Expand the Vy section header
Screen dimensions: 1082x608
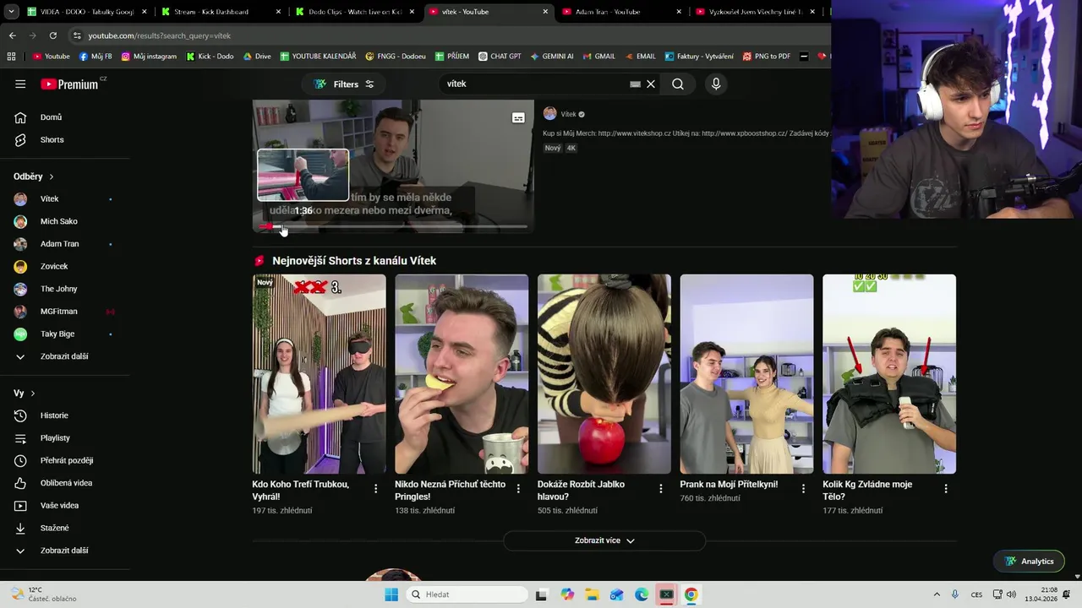coord(25,394)
